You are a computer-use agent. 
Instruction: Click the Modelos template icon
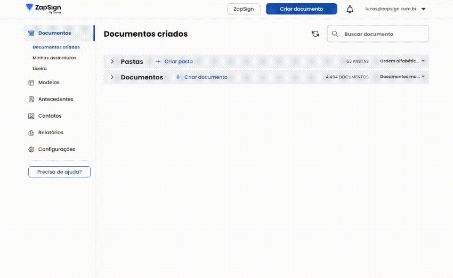pos(31,83)
